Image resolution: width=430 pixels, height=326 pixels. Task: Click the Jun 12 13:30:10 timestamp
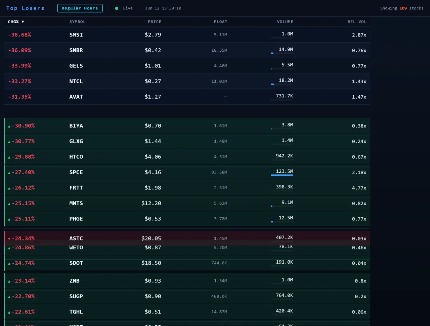pyautogui.click(x=163, y=8)
